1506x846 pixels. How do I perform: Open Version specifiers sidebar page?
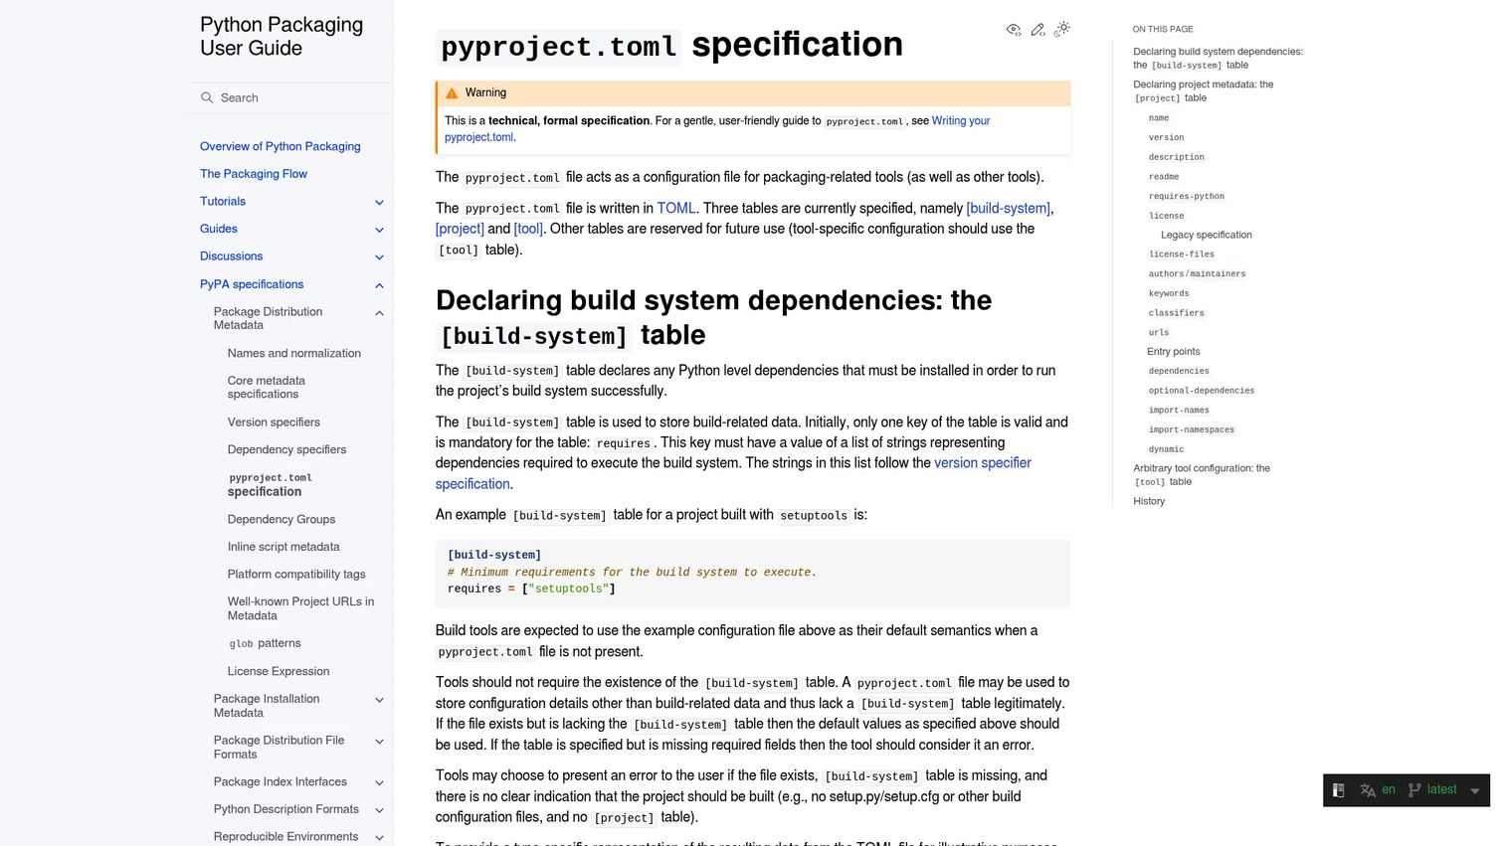click(274, 423)
